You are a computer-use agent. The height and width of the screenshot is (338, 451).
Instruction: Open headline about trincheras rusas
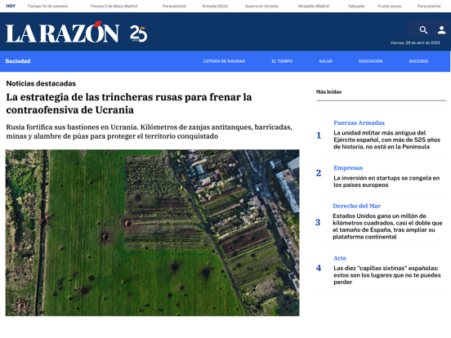tap(129, 104)
